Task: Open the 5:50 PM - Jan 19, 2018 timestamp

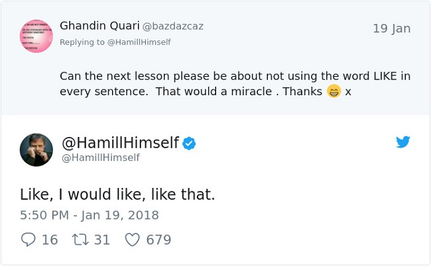Action: tap(90, 215)
